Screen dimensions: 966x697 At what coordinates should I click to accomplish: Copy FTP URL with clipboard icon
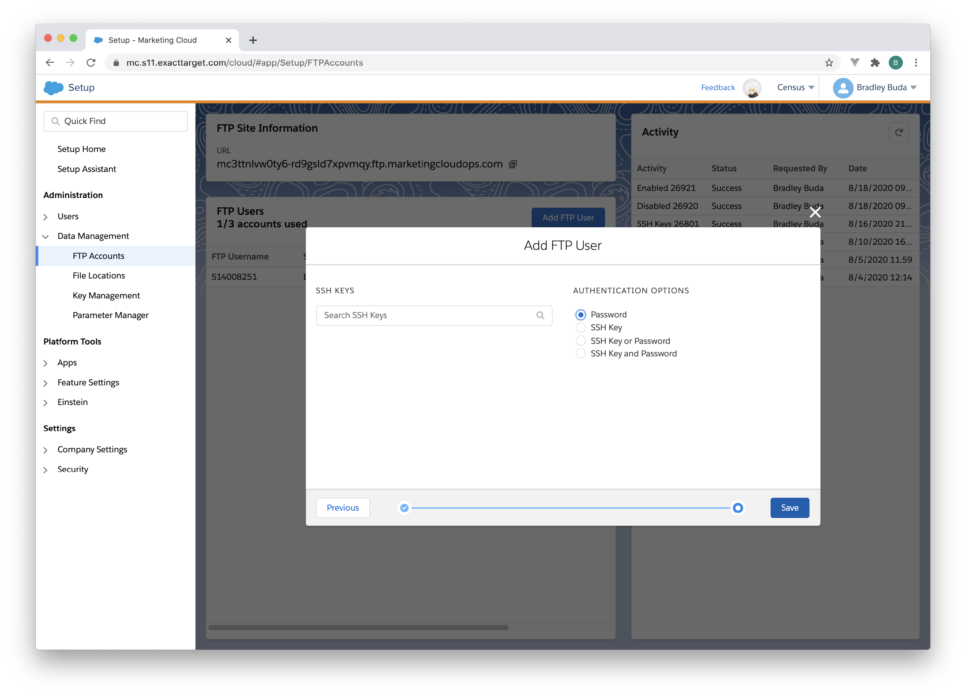coord(513,165)
